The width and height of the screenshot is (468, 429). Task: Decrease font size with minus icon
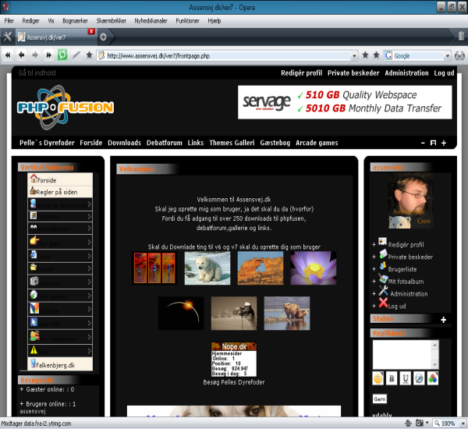(423, 143)
